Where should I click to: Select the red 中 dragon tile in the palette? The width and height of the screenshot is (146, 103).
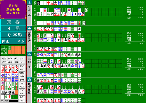pos(10,97)
